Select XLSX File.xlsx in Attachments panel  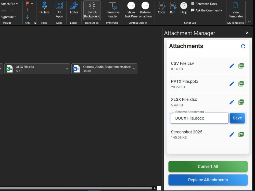[x=184, y=100]
